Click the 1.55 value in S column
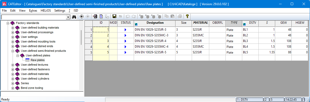310x102 pixels. [267, 52]
